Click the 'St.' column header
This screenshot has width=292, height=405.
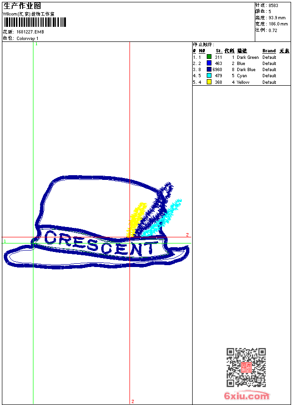click(219, 51)
